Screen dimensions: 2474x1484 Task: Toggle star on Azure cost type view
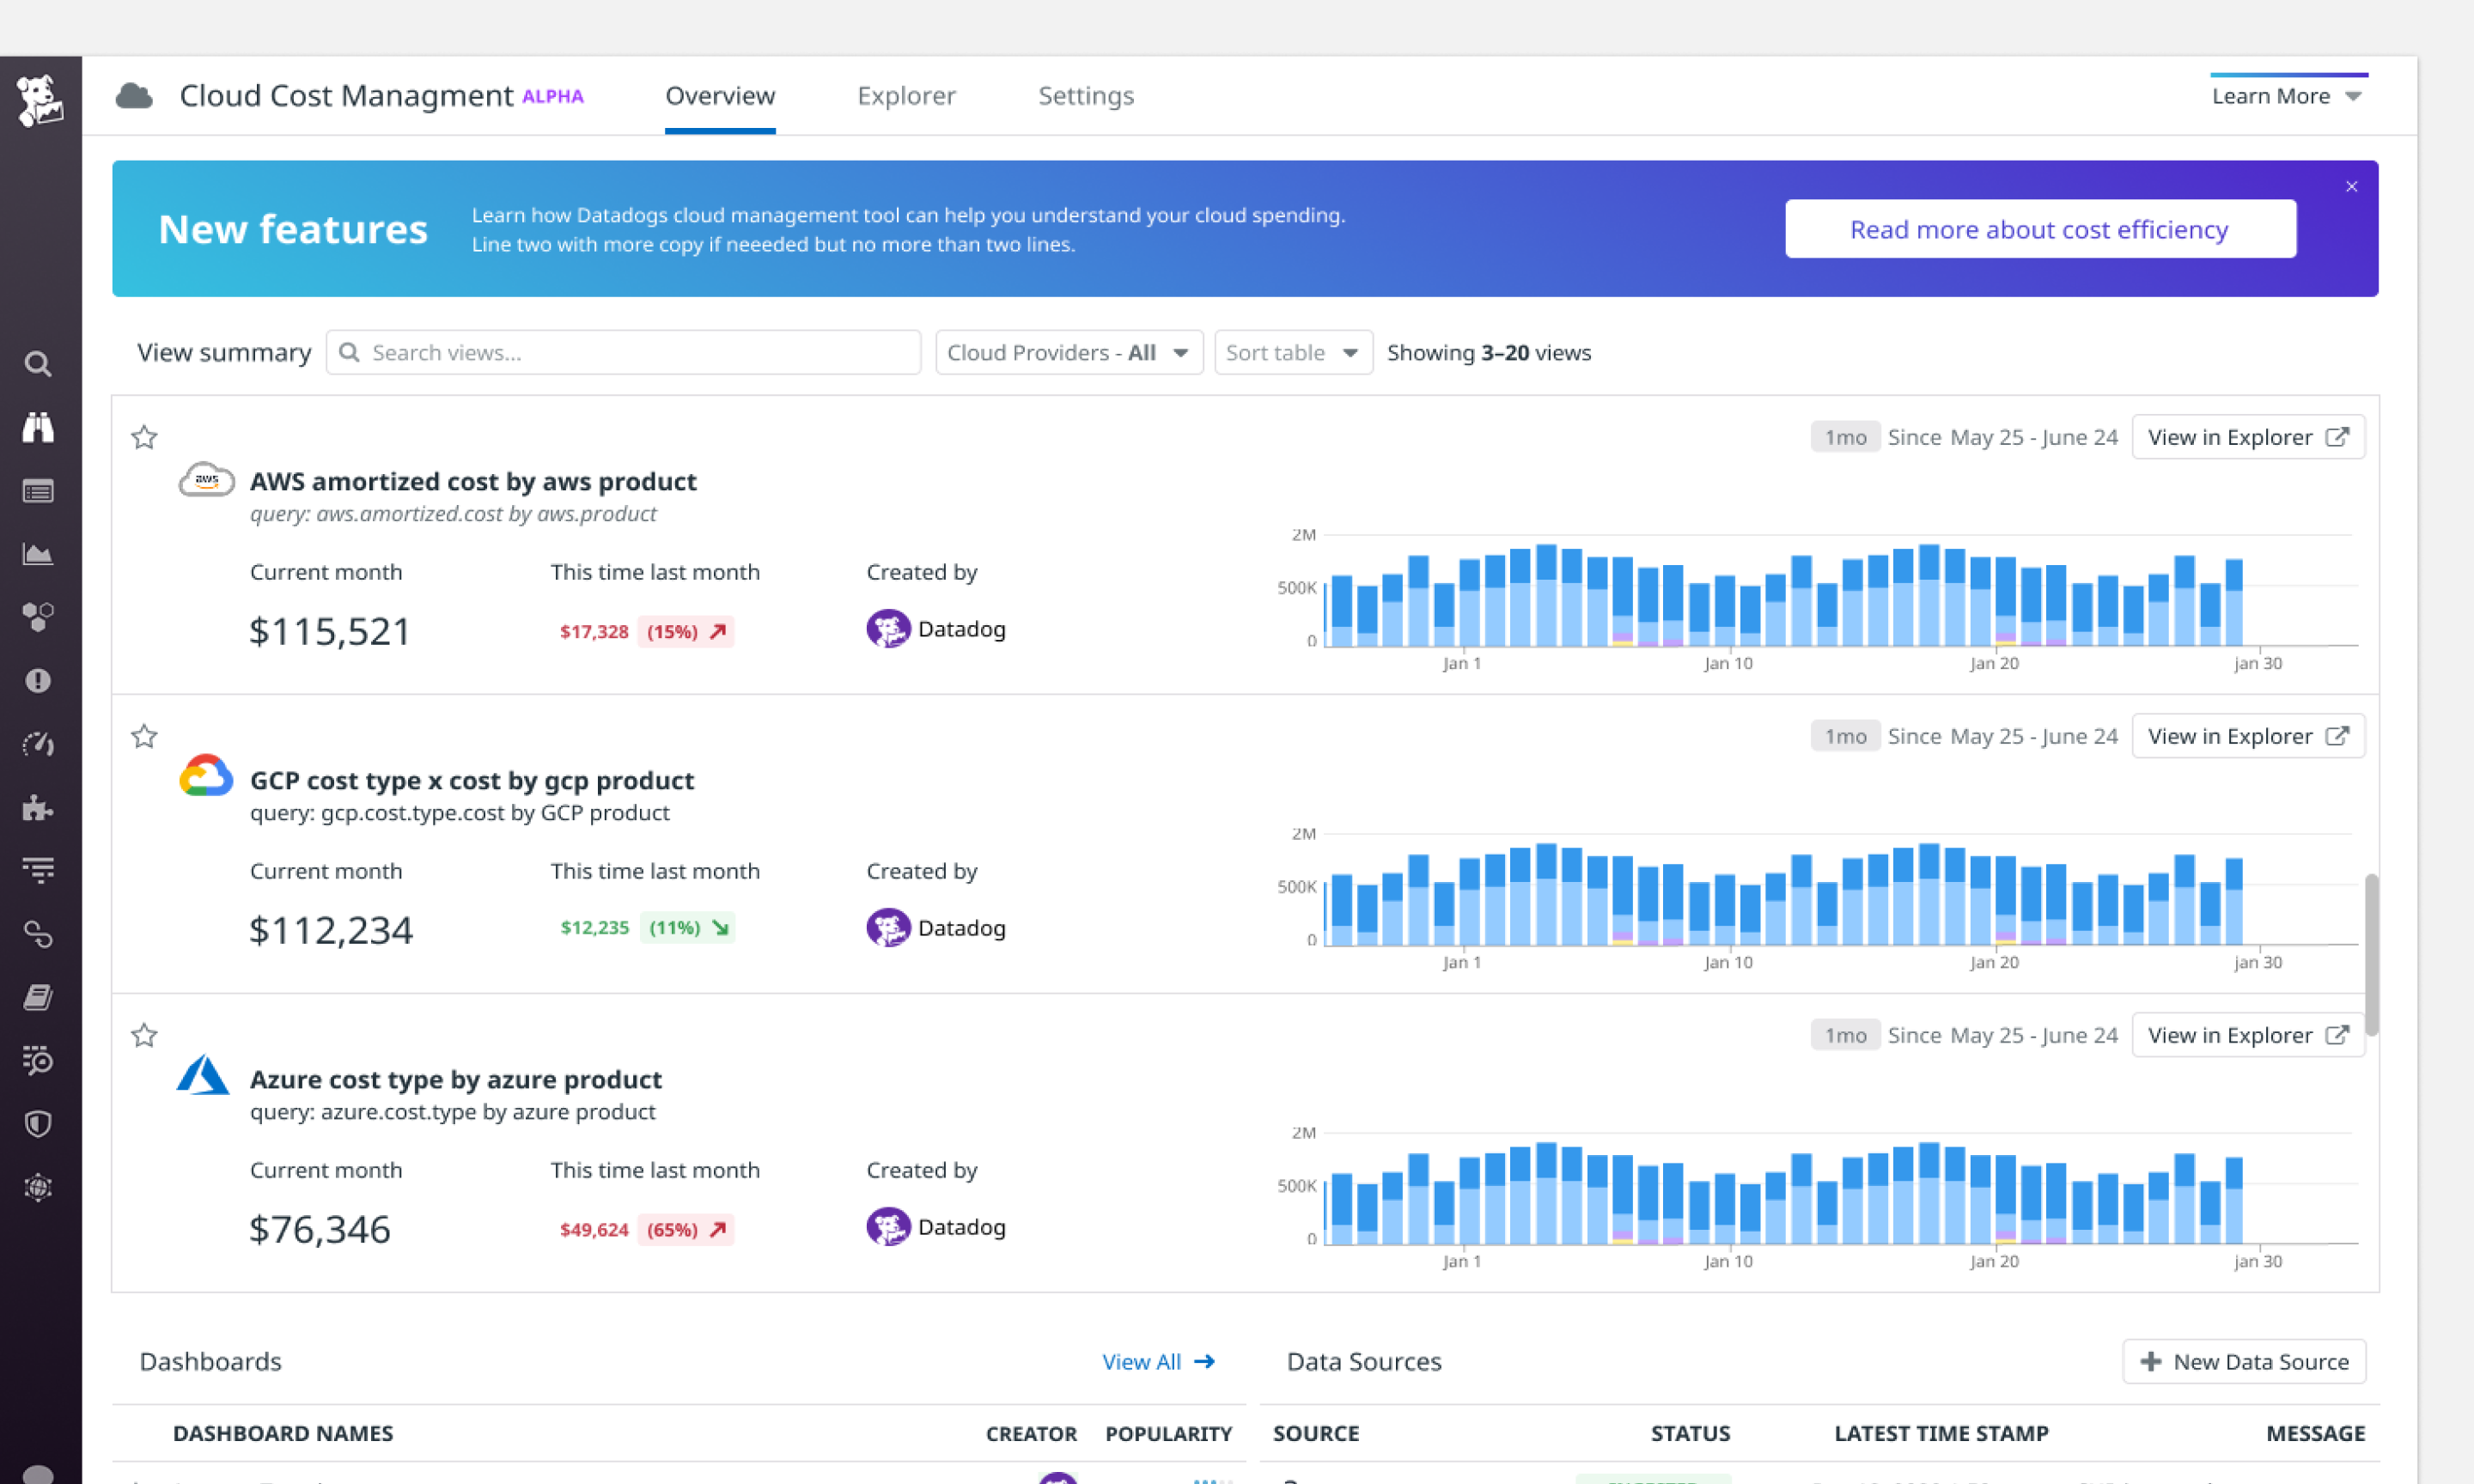(x=144, y=1035)
